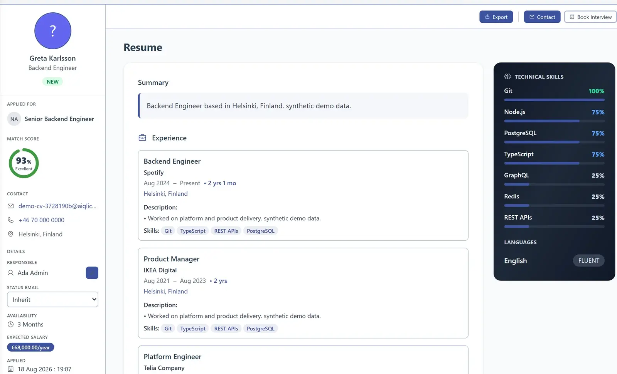Click the REST APIs tag under IKEA Digital
Viewport: 617px width, 374px height.
pos(226,329)
